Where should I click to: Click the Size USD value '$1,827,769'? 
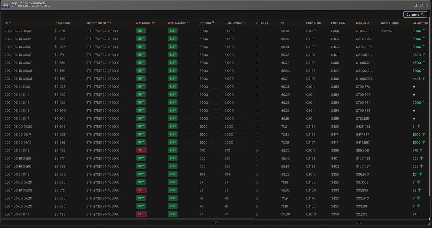[364, 31]
